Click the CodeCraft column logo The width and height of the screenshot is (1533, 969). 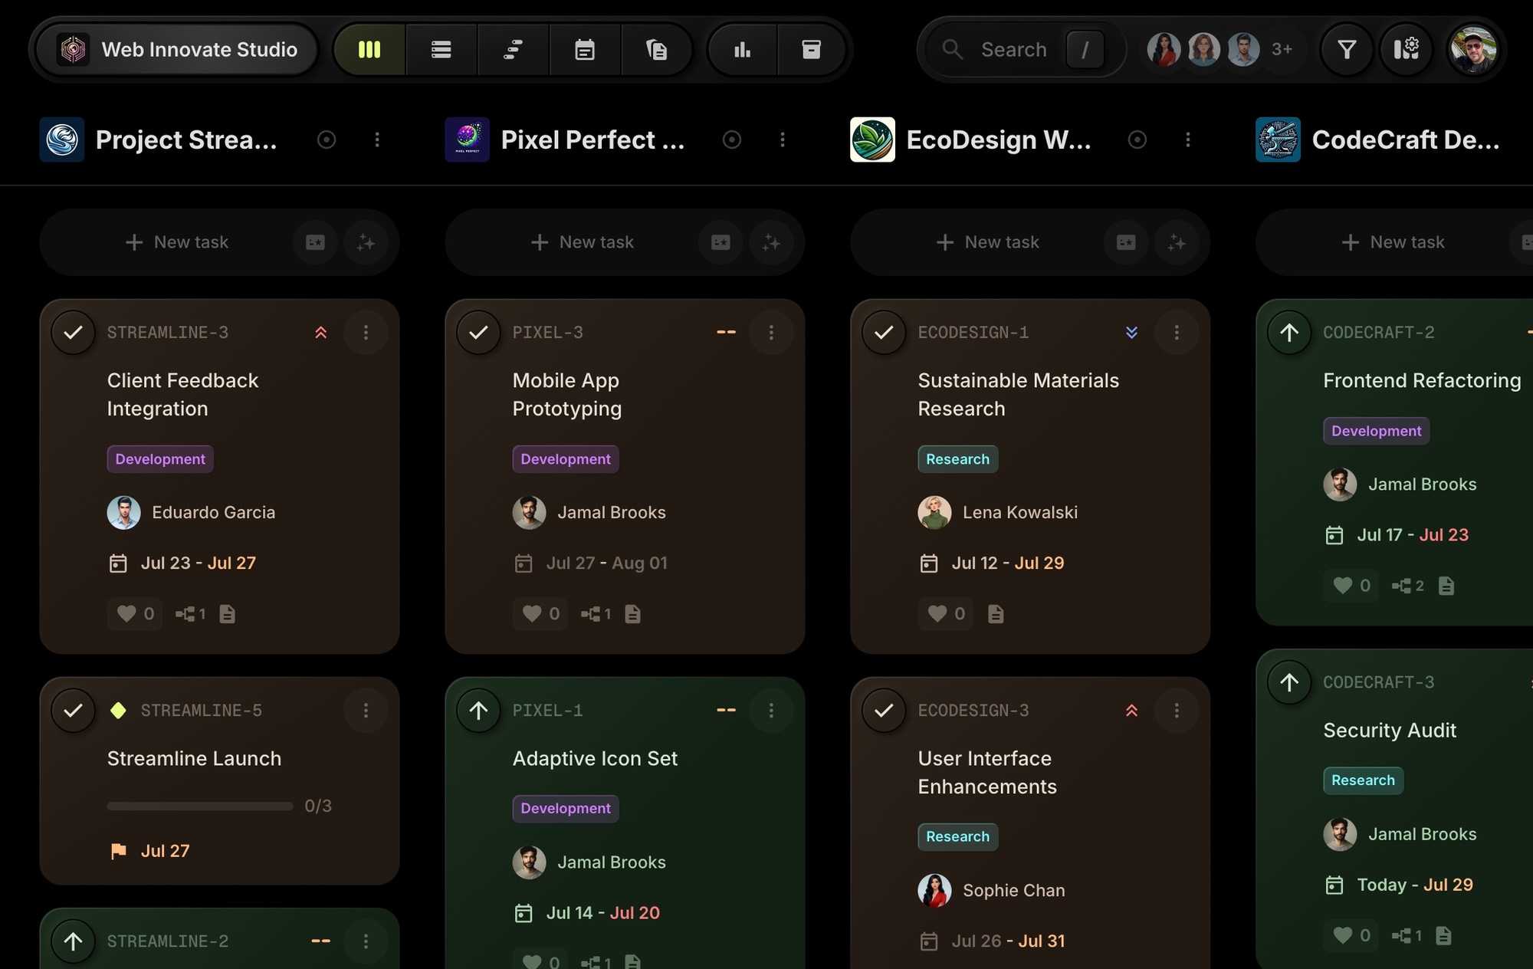[x=1278, y=140]
